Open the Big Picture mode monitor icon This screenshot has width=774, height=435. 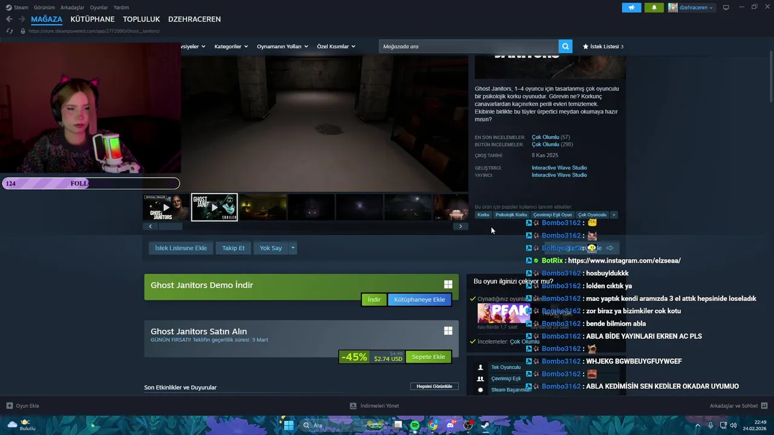726,7
